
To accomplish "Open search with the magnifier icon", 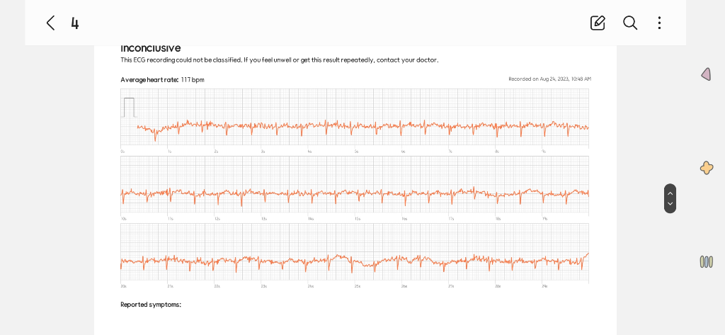I will pyautogui.click(x=629, y=23).
